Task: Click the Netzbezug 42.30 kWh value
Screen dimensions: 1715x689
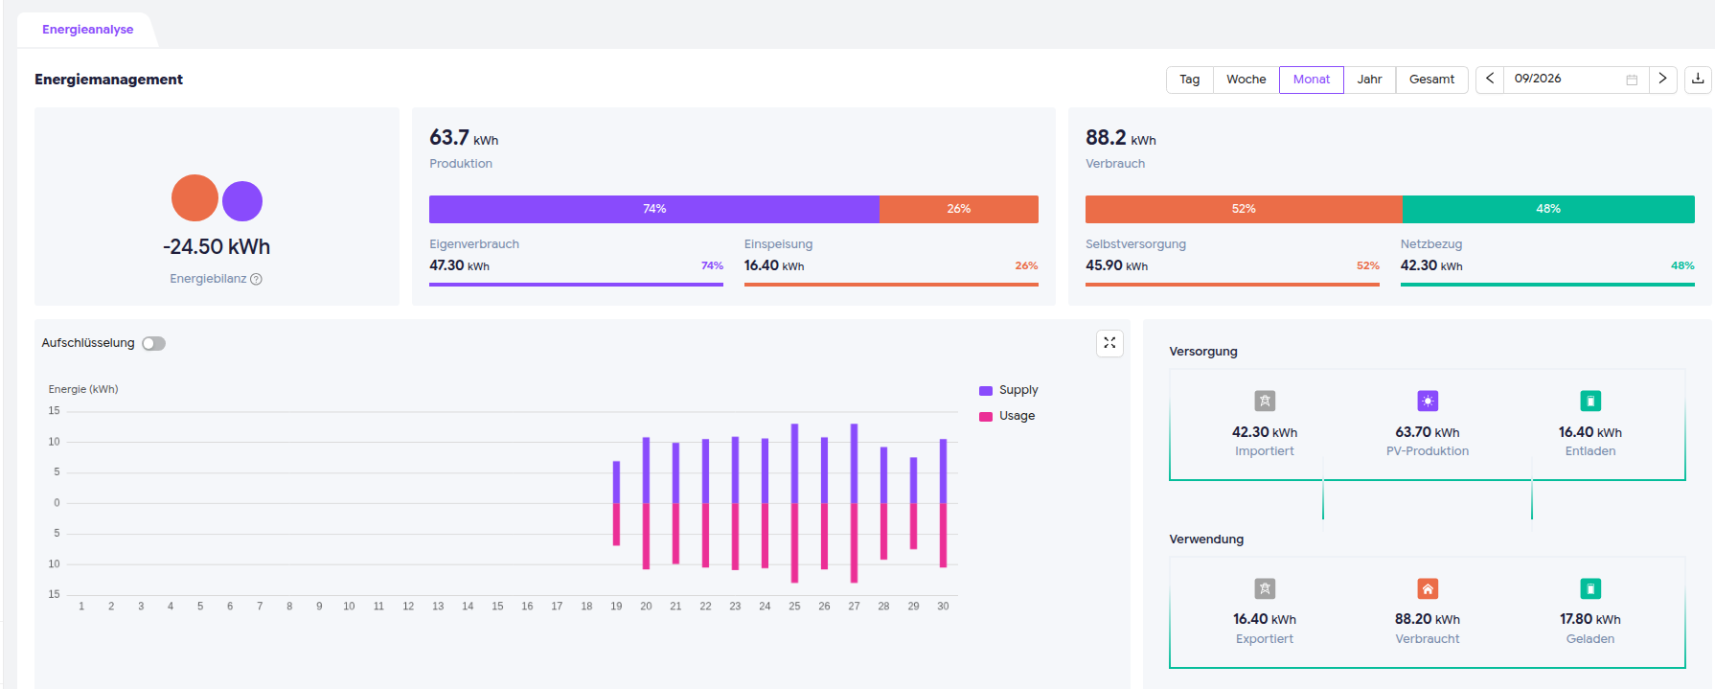Action: coord(1431,265)
